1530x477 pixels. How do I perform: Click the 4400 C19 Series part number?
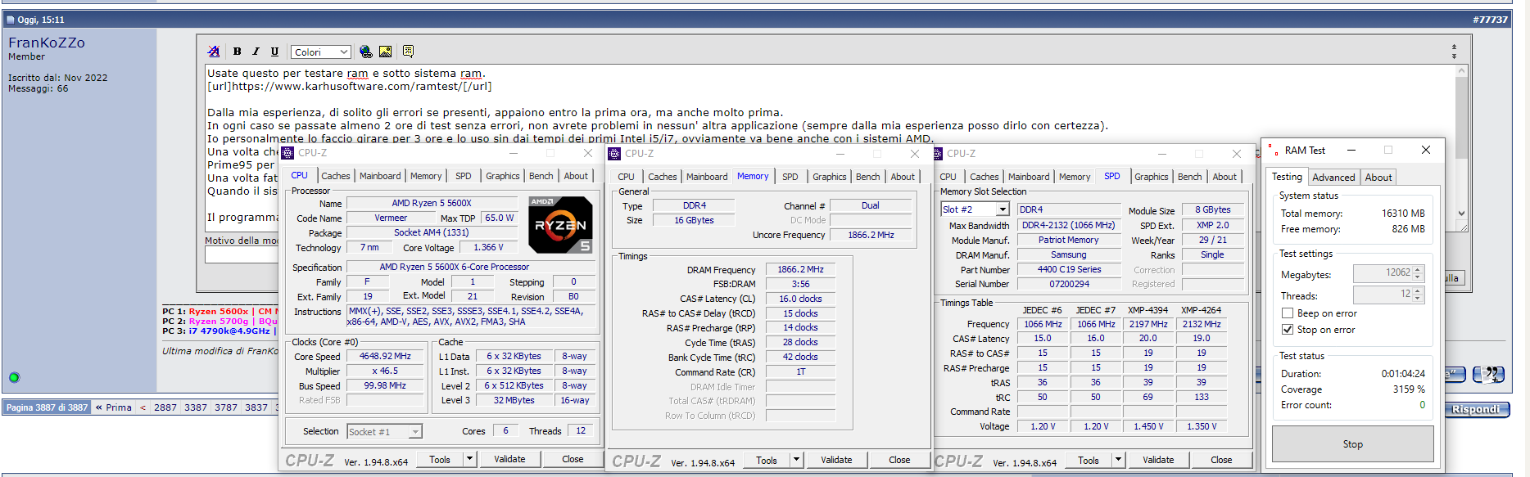[1069, 269]
